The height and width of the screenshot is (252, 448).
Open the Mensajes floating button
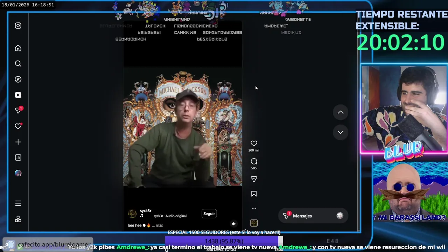tap(313, 216)
